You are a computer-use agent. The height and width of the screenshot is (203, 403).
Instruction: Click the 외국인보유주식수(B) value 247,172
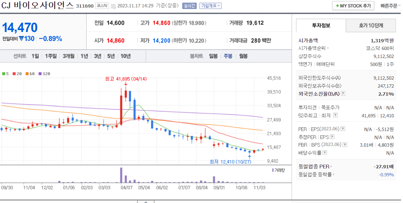[x=386, y=86]
